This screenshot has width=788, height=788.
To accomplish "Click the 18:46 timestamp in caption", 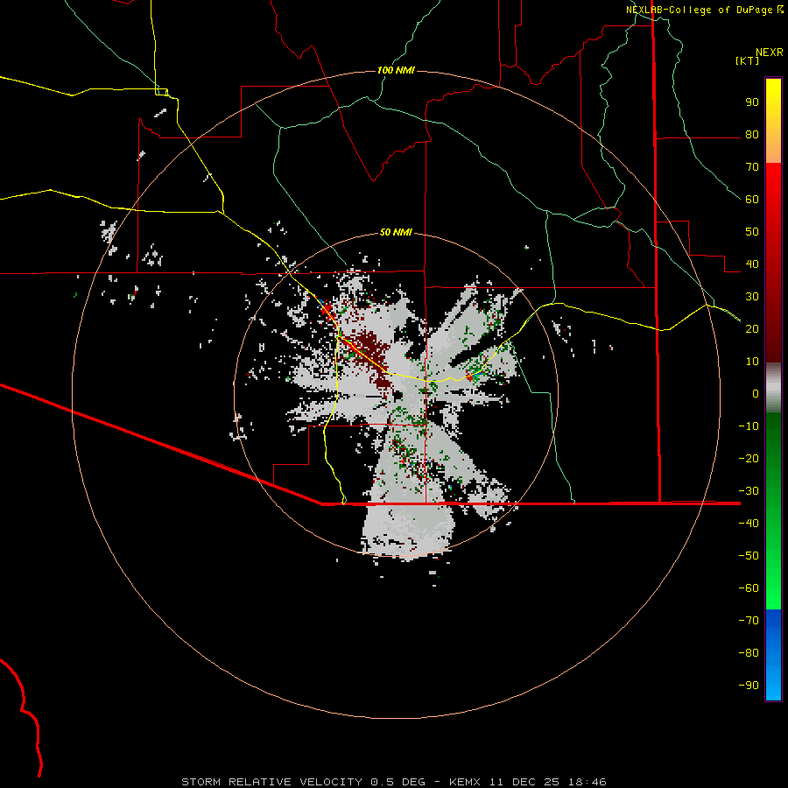I will pos(587,782).
